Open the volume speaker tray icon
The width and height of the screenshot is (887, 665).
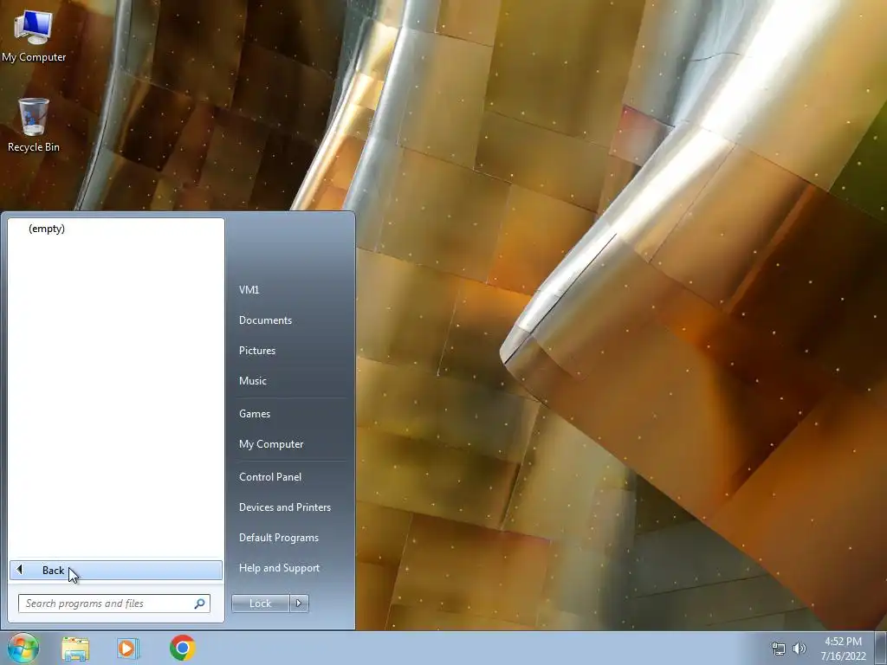click(800, 649)
